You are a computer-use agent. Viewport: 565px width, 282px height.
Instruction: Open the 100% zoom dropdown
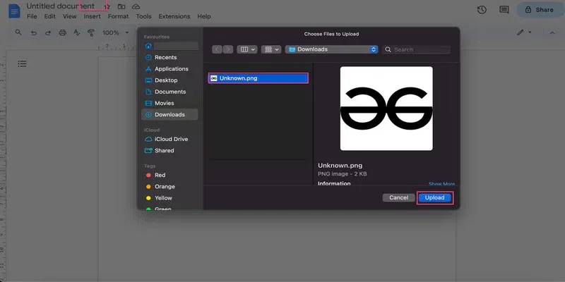pyautogui.click(x=115, y=32)
